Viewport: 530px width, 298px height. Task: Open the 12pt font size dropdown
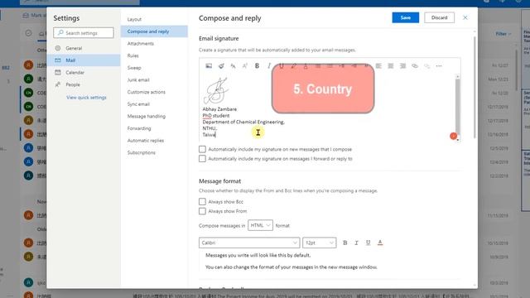coord(320,243)
